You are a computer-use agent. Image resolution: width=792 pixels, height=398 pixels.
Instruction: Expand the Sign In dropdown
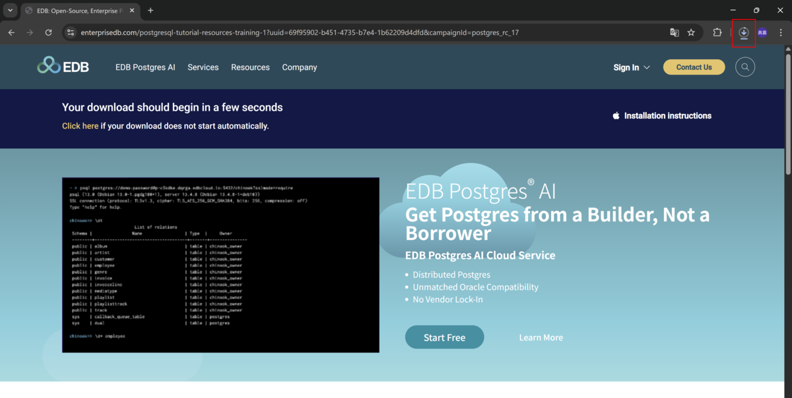[x=632, y=67]
